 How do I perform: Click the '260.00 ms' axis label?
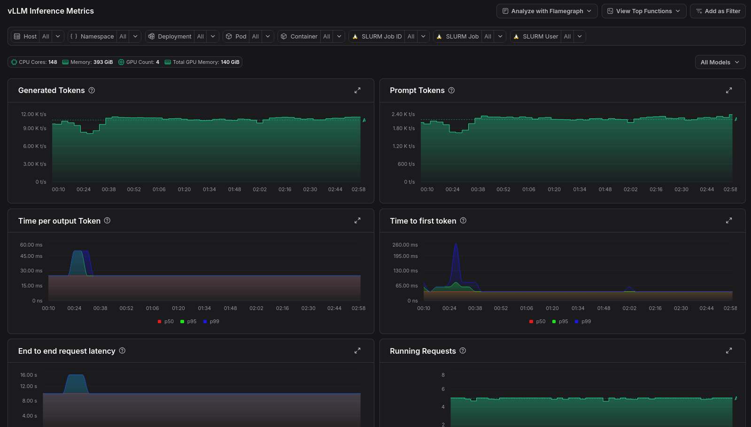point(405,245)
